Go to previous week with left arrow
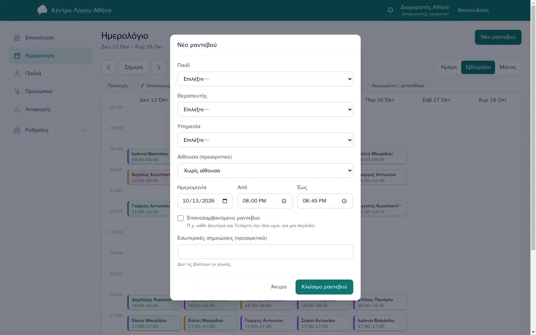This screenshot has height=335, width=536. click(109, 67)
